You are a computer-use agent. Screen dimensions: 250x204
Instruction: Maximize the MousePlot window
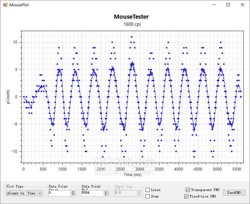[228, 5]
